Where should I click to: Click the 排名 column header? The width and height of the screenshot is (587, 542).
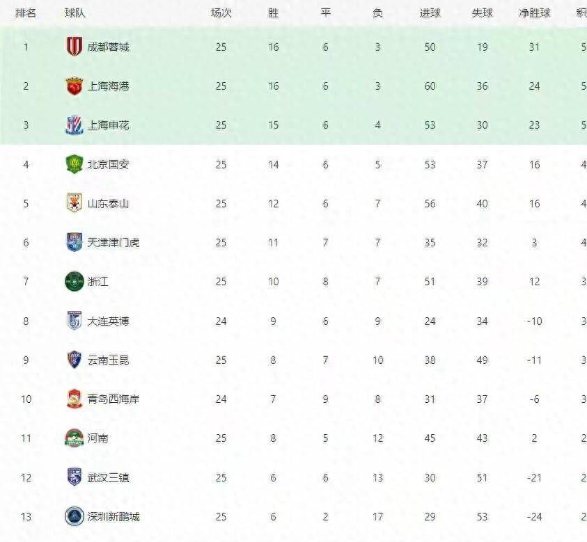point(26,13)
